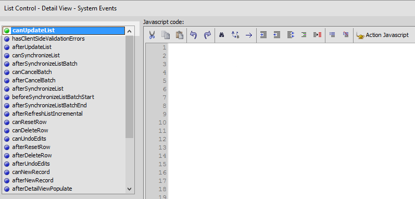Click the event list scrollbar thumb

pyautogui.click(x=130, y=87)
